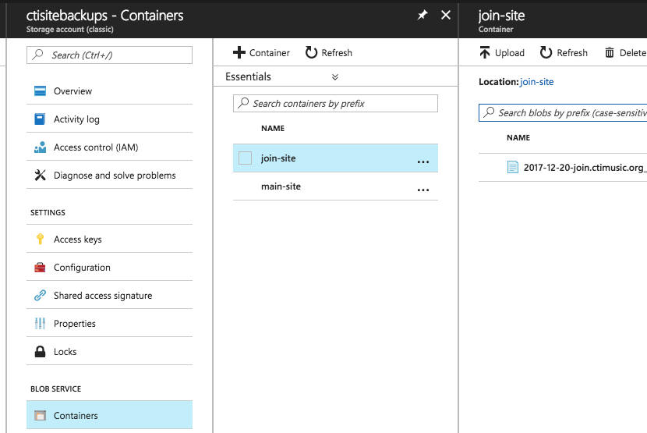Close the ctisitebackups Containers blade

[x=446, y=15]
